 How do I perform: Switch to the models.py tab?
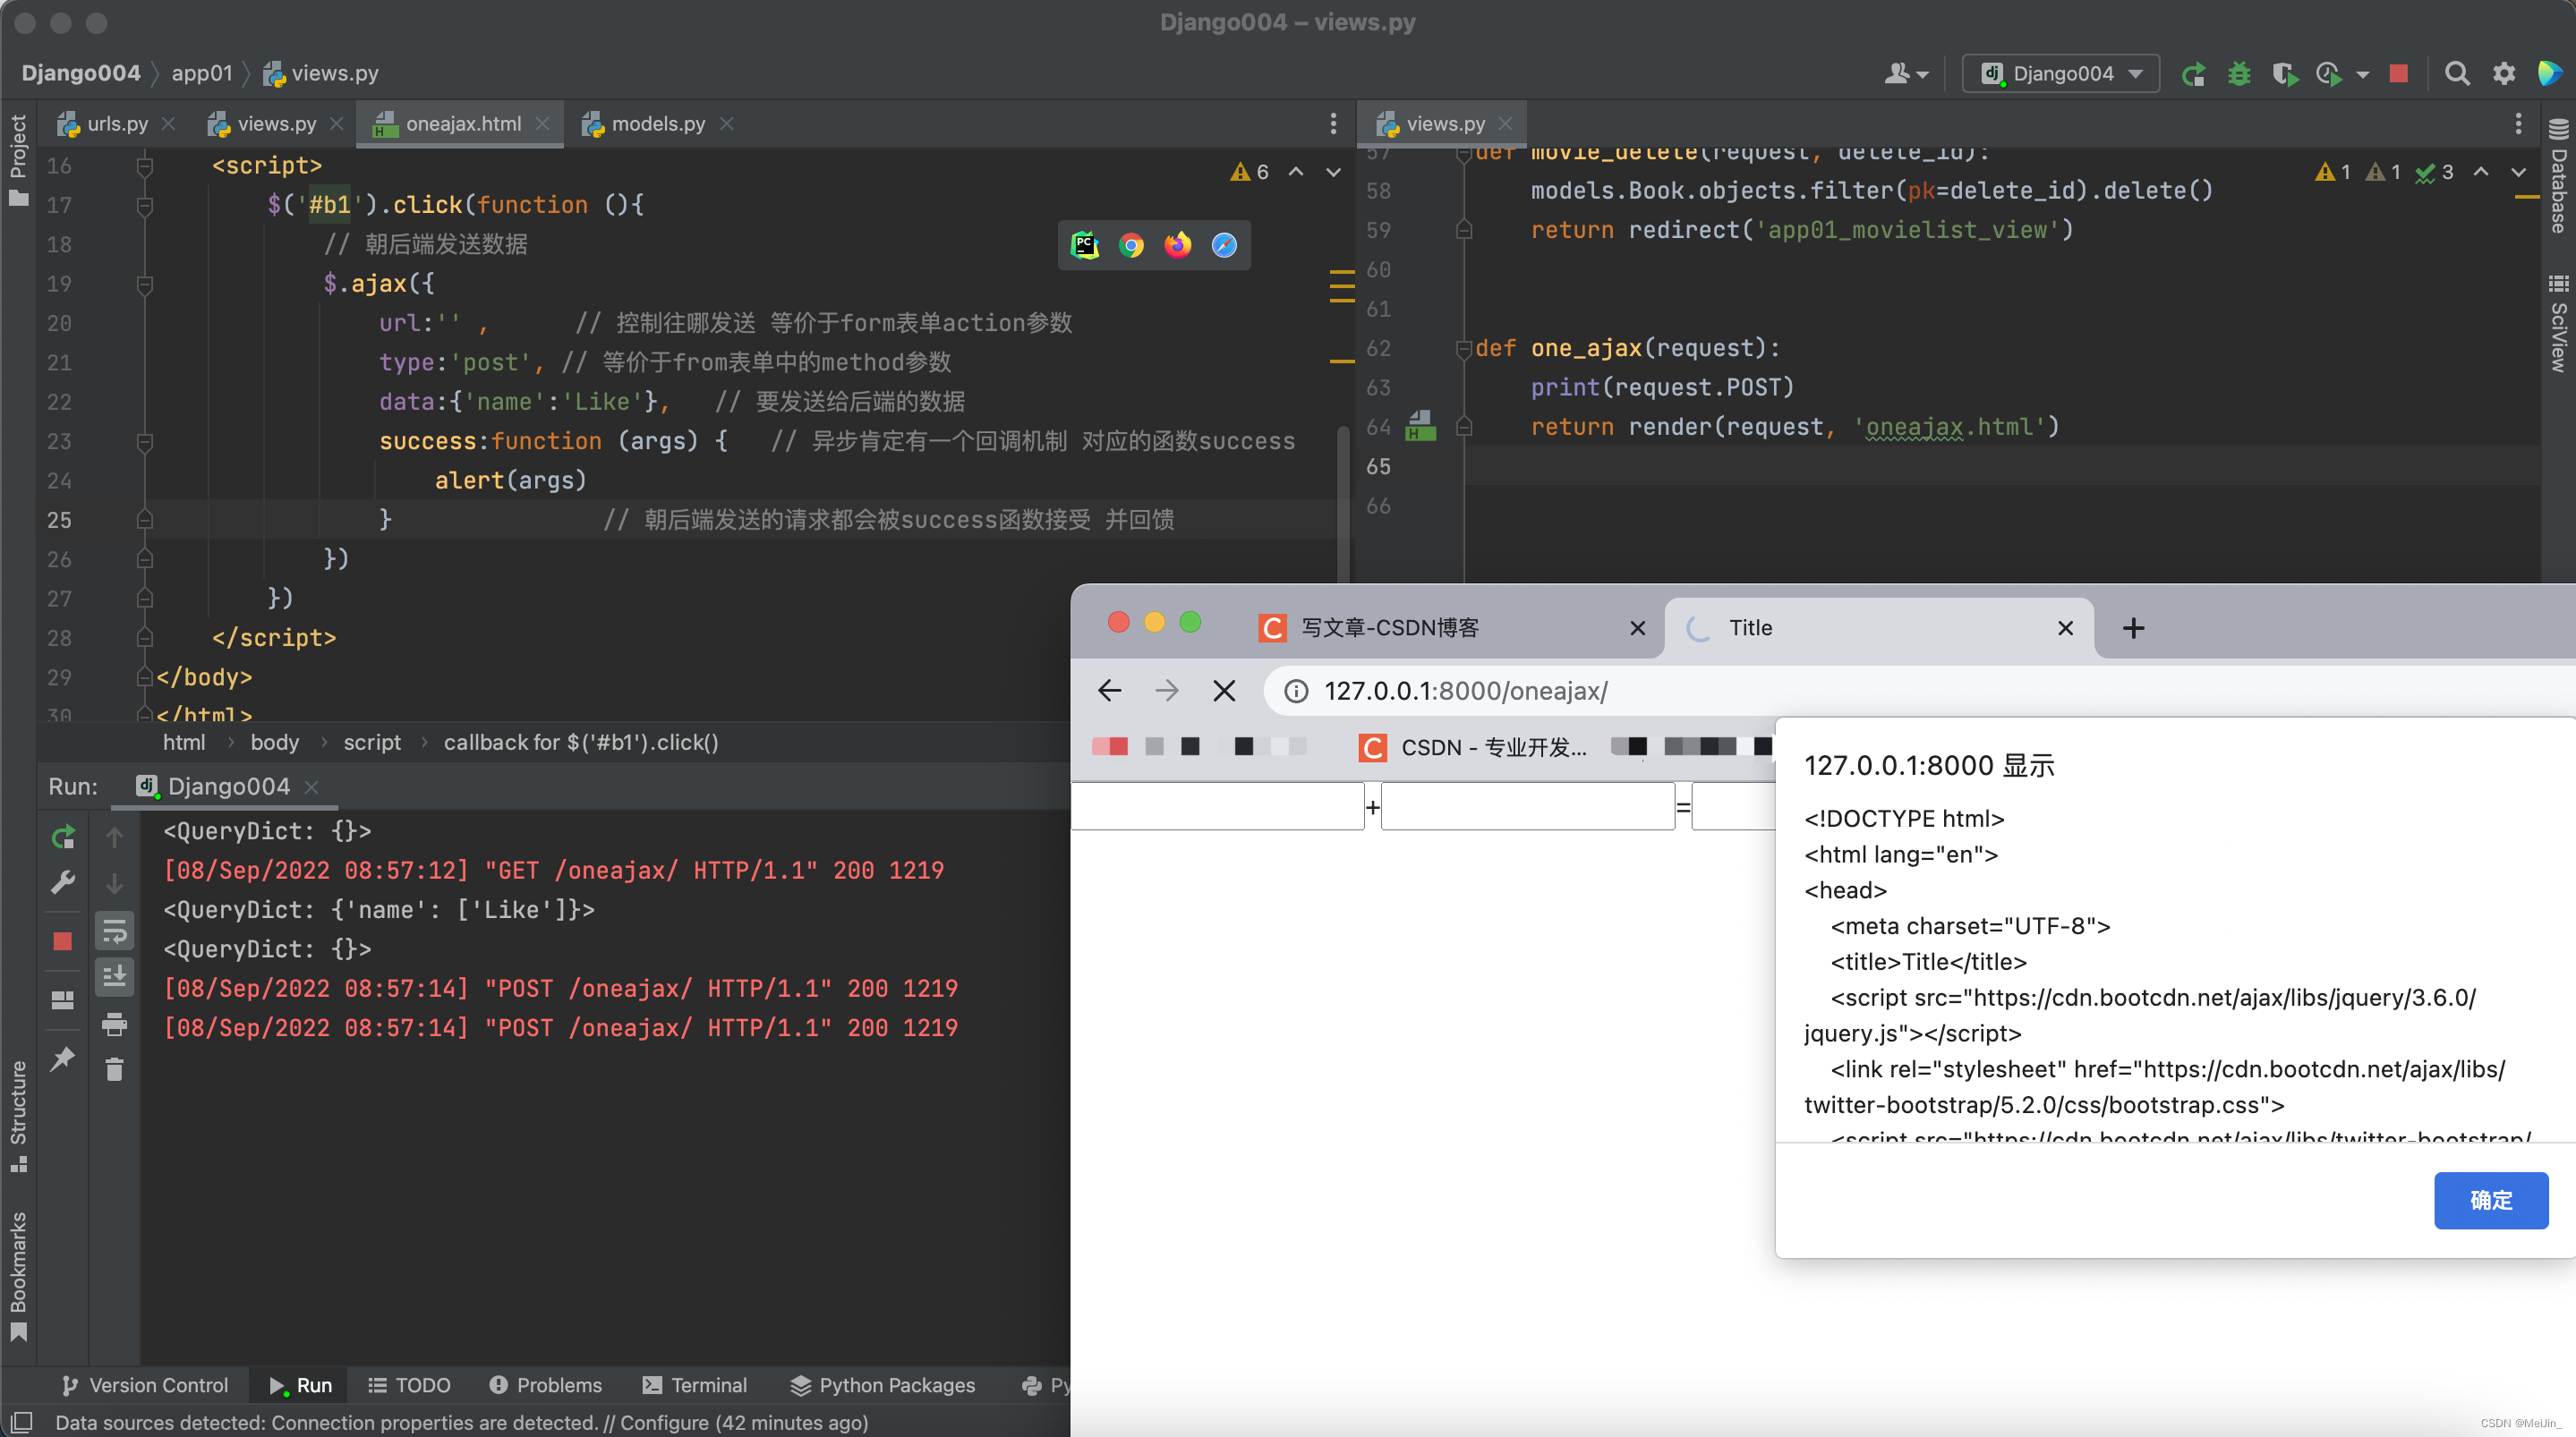click(x=658, y=122)
